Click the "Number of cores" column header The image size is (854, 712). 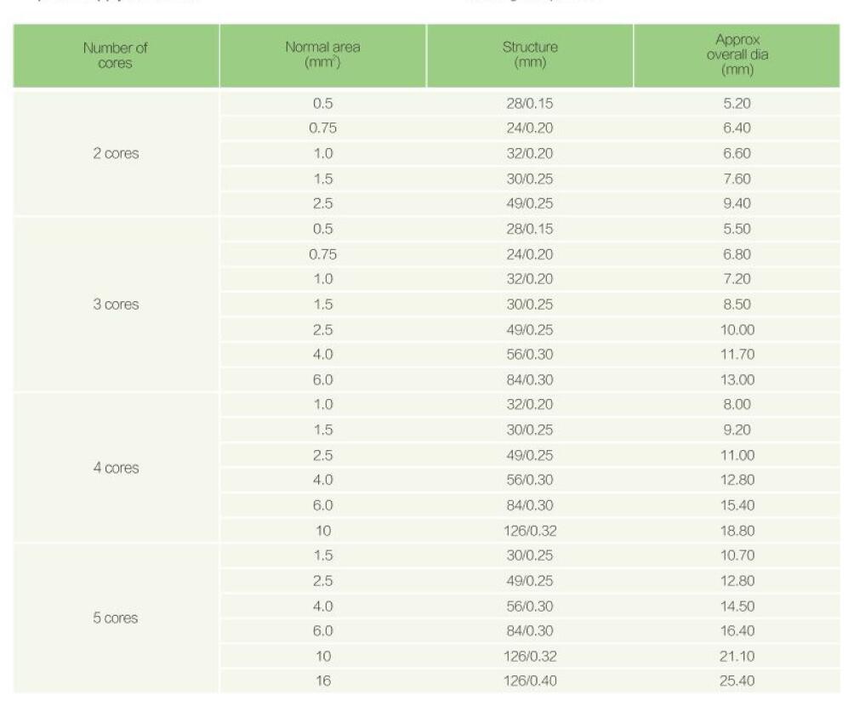[x=116, y=55]
